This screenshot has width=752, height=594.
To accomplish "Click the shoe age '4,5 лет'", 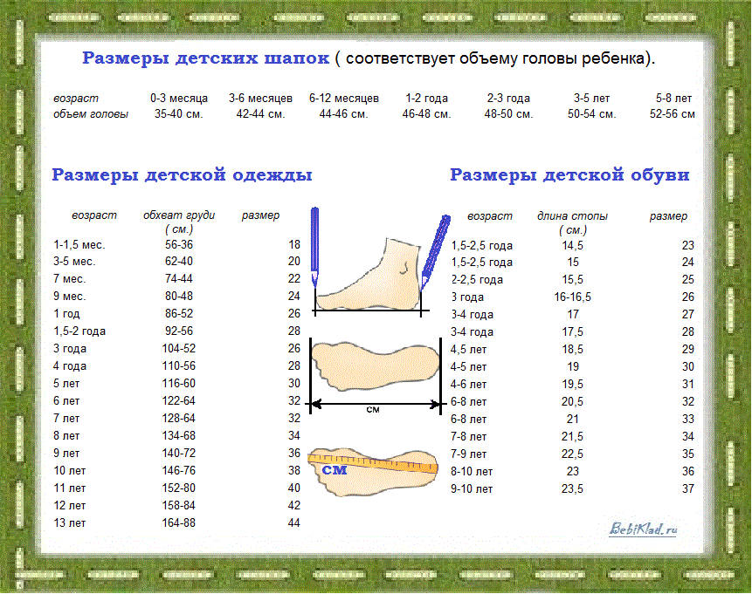I will click(x=468, y=350).
